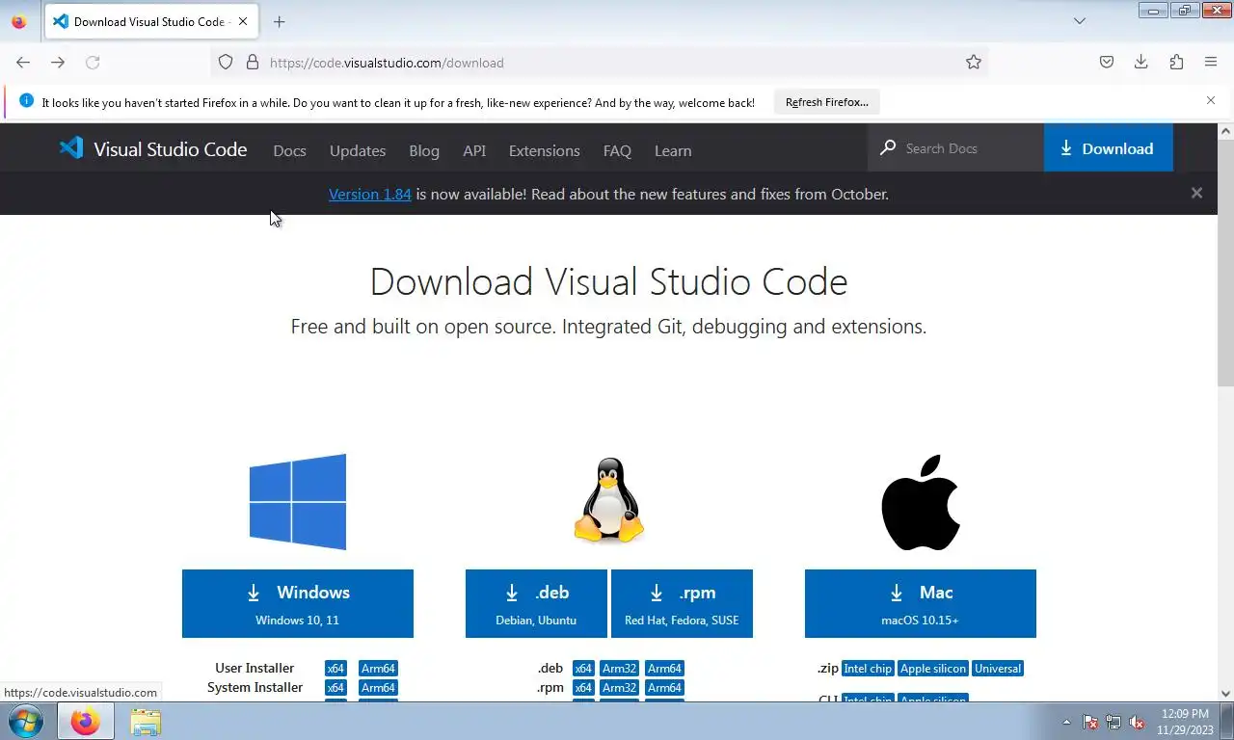
Task: Go forward one page
Action: point(58,63)
